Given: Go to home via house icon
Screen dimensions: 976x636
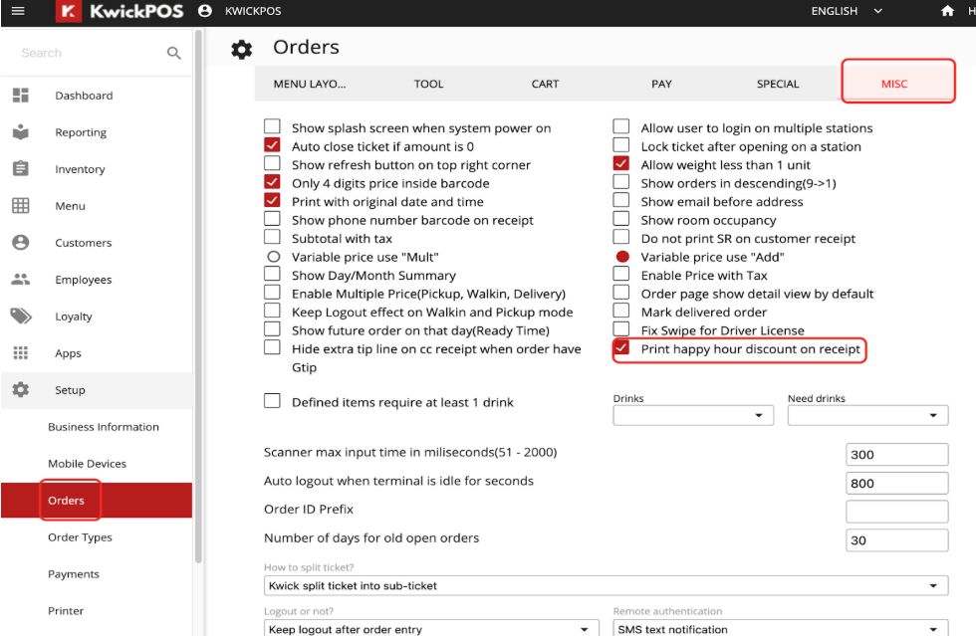Looking at the screenshot, I should [947, 11].
